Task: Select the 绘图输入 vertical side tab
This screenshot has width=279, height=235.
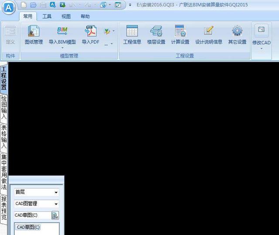Action: 4,107
